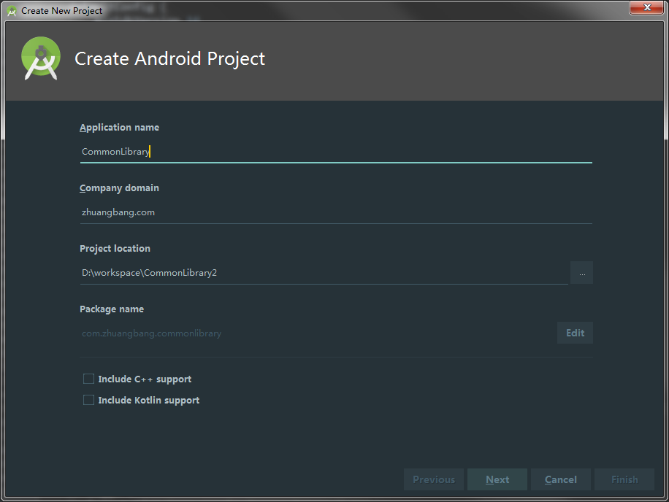Enable Include C++ support checkbox

[x=89, y=379]
